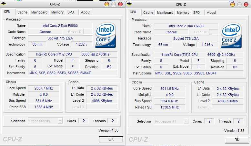Minimize left CPU-Z window with orange button

coord(107,4)
